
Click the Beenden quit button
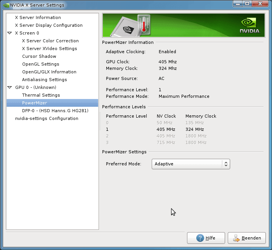247,238
